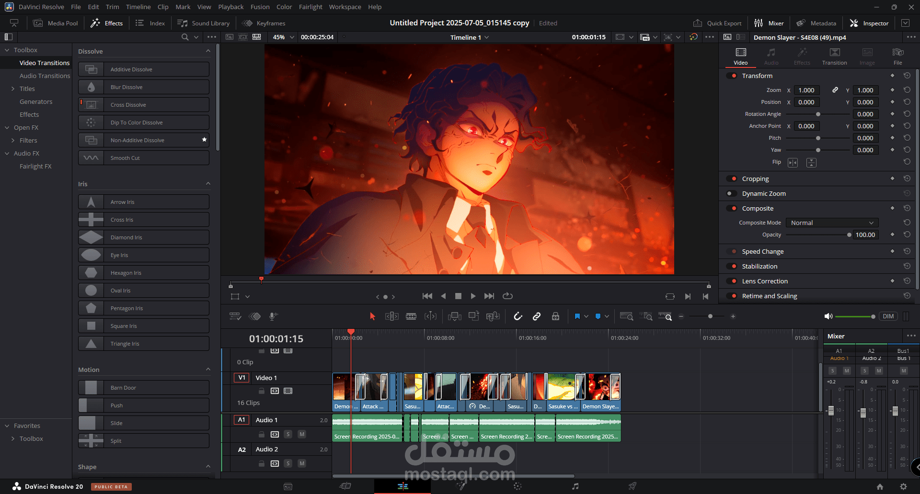
Task: Collapse the Iris transitions group
Action: click(x=208, y=184)
